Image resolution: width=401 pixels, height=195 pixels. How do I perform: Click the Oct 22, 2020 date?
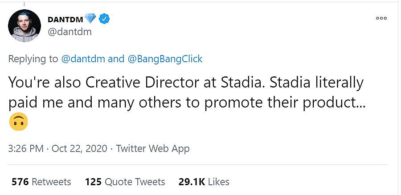(x=79, y=148)
